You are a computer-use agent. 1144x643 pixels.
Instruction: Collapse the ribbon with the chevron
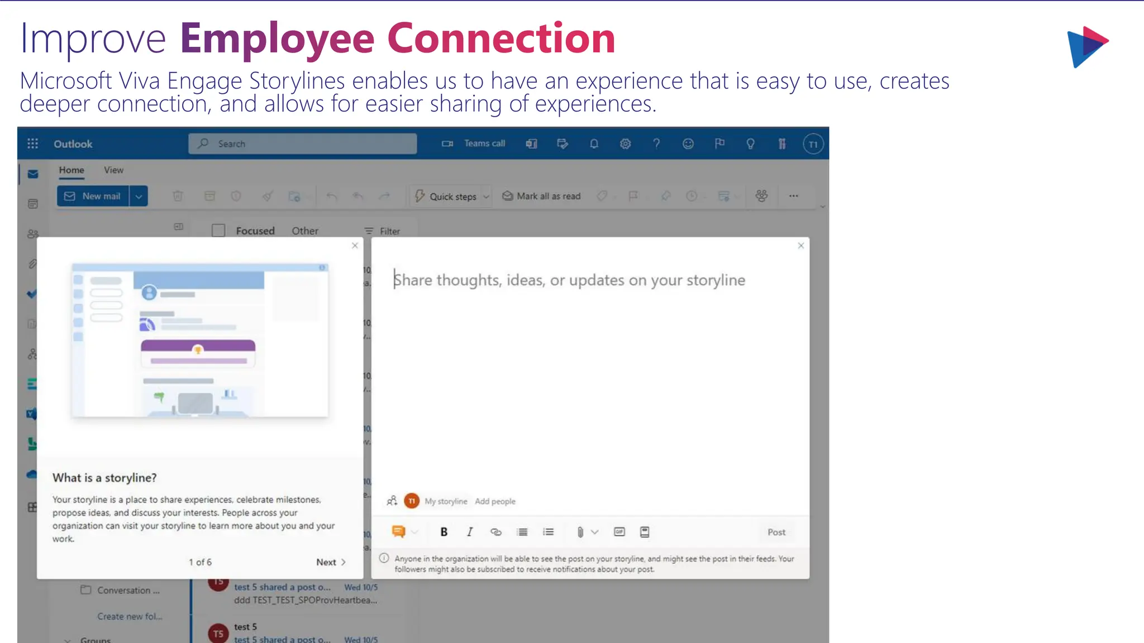[x=822, y=207]
